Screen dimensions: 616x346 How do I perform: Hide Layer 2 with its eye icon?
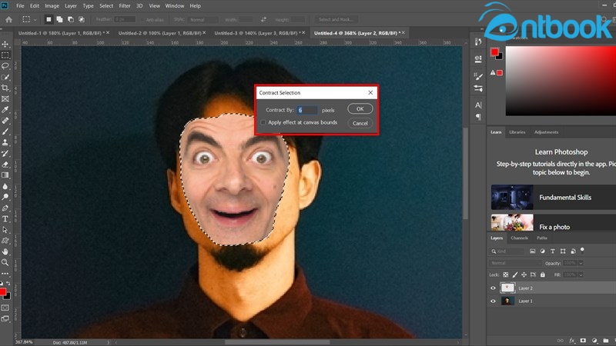[493, 288]
